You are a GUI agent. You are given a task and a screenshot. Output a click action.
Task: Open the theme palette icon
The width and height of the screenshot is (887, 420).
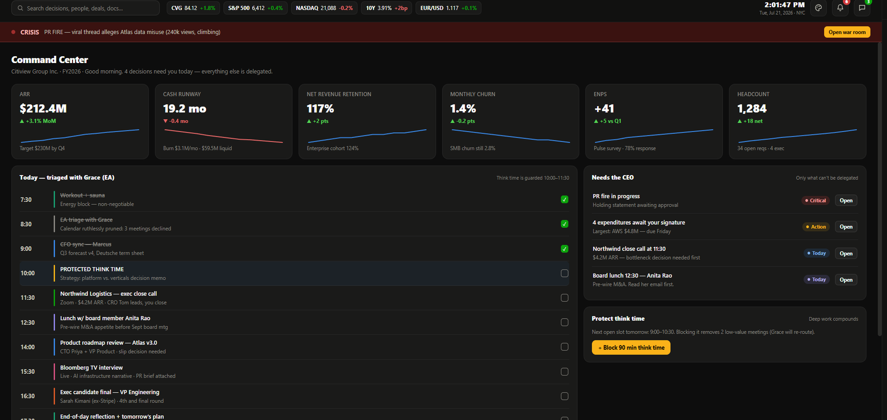[818, 8]
